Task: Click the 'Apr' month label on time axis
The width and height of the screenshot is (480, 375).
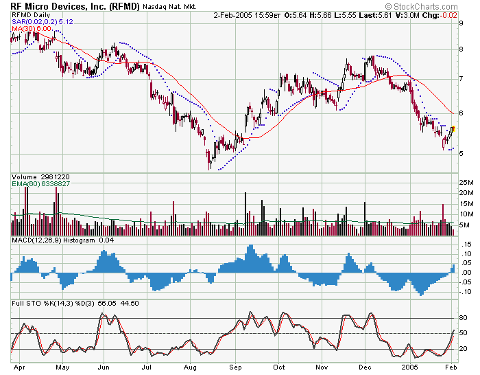Action: 19,367
